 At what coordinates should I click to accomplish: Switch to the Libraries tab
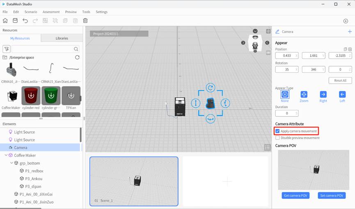point(62,38)
